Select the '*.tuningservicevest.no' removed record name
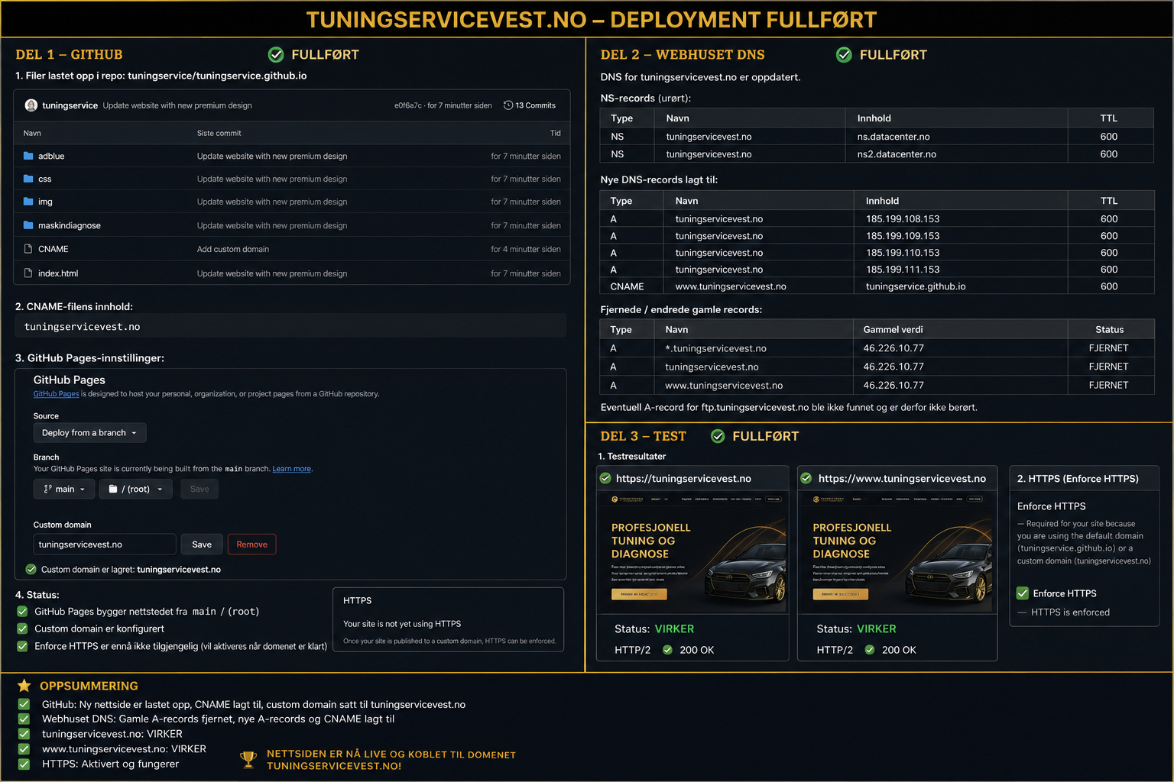Screen dimensions: 1174x782 (x=715, y=348)
